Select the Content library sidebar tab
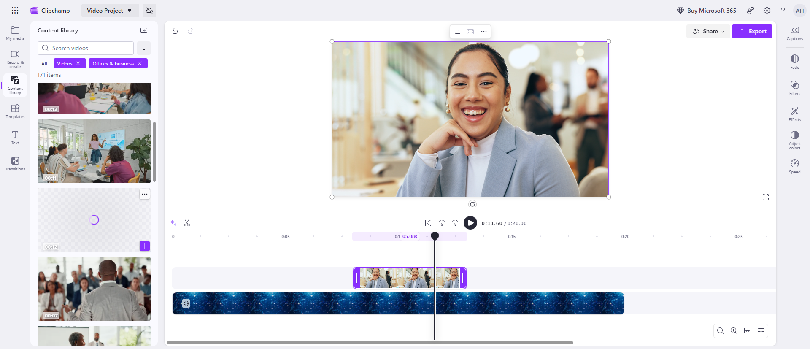 point(15,85)
